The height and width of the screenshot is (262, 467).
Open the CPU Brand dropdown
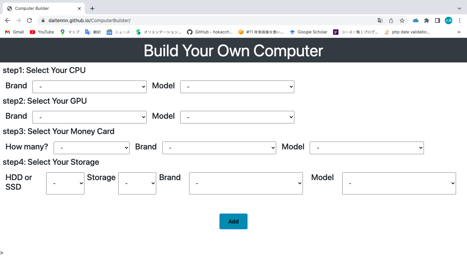click(x=90, y=87)
